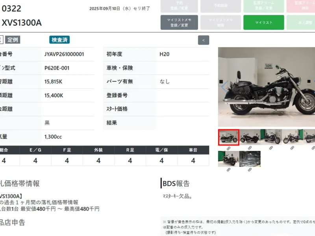Select the second motorcycle thumbnail
Image resolution: width=315 pixels, height=236 pixels.
pos(250,137)
